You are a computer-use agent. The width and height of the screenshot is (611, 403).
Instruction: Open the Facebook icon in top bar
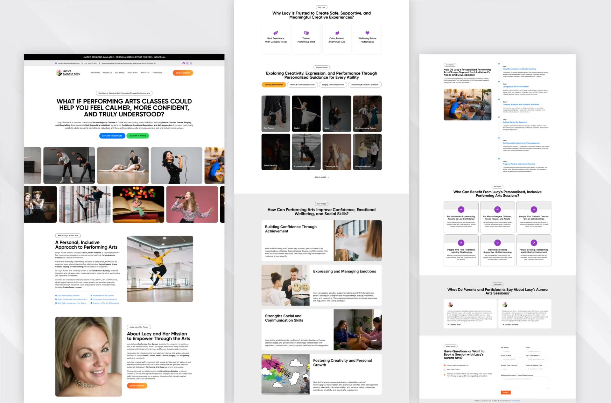click(183, 63)
